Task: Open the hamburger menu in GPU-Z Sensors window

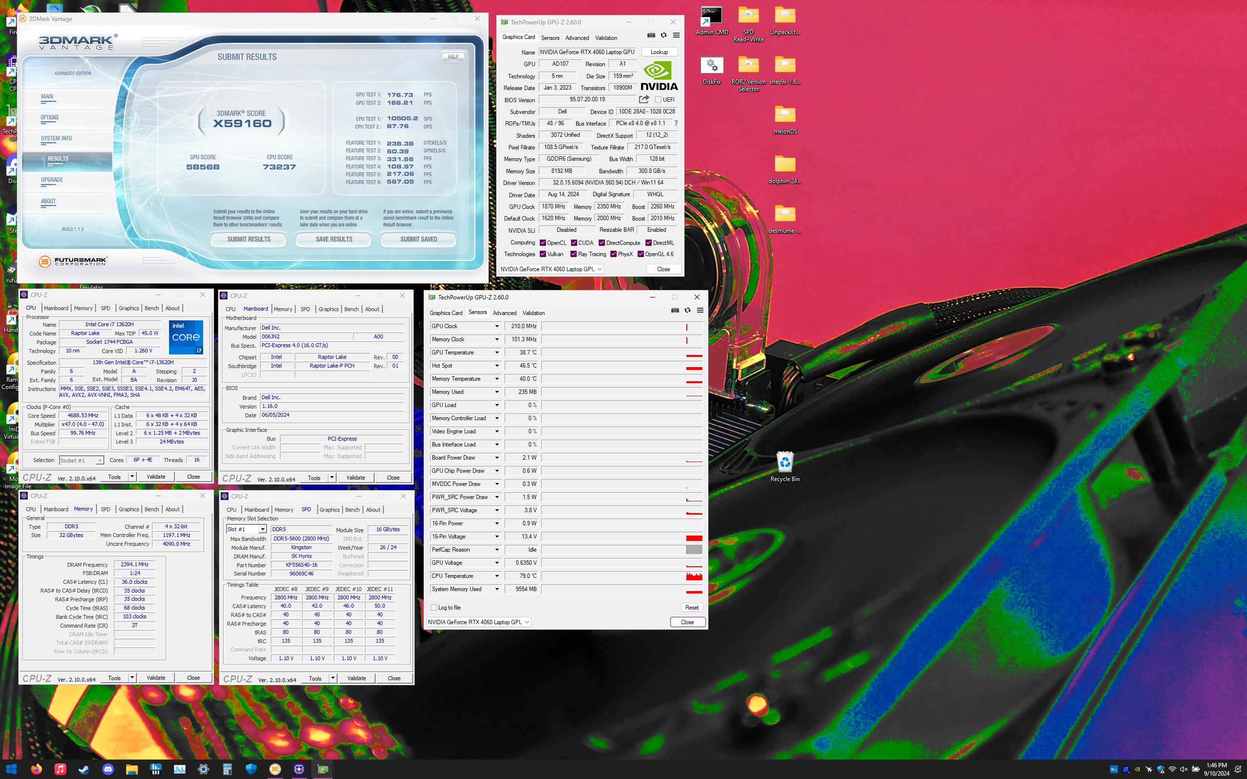Action: [x=700, y=310]
